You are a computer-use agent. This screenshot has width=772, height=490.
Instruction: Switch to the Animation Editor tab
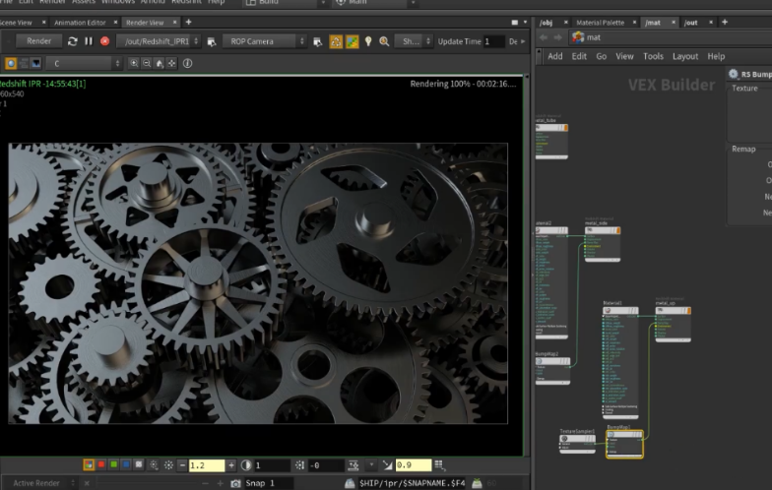[80, 22]
